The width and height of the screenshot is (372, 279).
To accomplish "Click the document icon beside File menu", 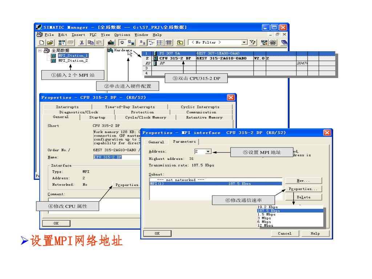I will tap(40, 35).
